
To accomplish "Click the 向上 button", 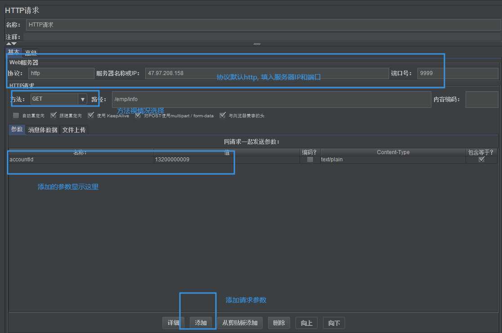I will coord(306,323).
